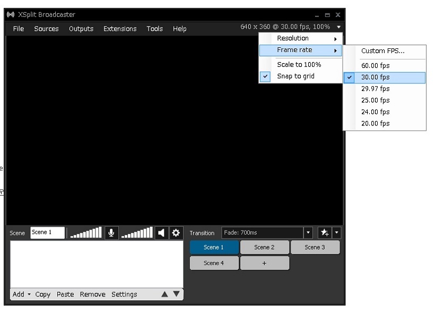Open the Extensions menu
This screenshot has width=435, height=314.
click(120, 29)
